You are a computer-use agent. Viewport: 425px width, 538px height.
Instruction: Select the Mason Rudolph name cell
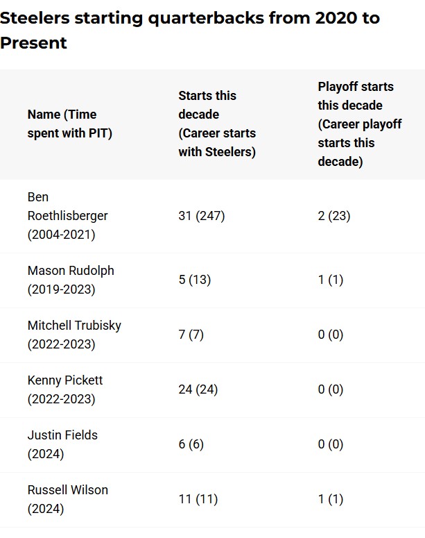[x=71, y=280]
